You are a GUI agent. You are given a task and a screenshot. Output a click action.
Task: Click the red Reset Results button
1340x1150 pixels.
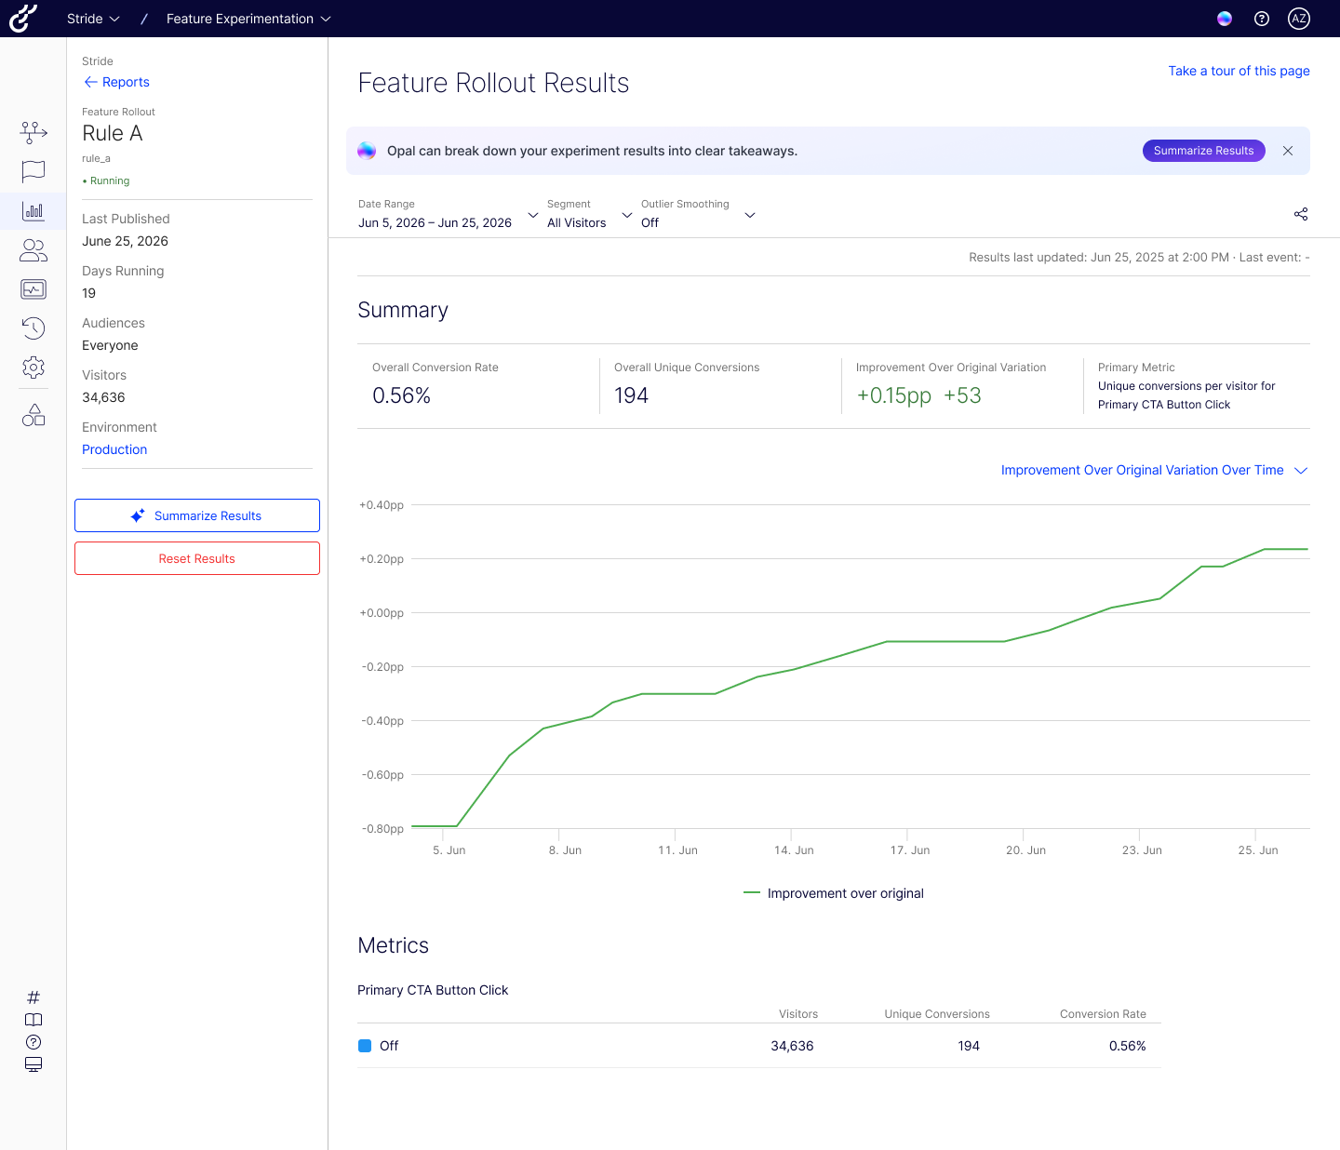click(x=197, y=558)
